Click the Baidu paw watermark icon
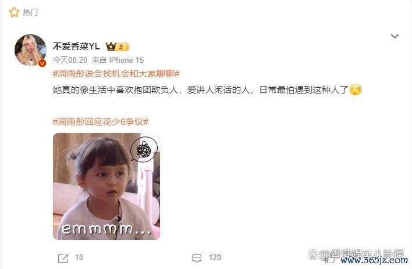This screenshot has height=269, width=412. click(x=313, y=254)
